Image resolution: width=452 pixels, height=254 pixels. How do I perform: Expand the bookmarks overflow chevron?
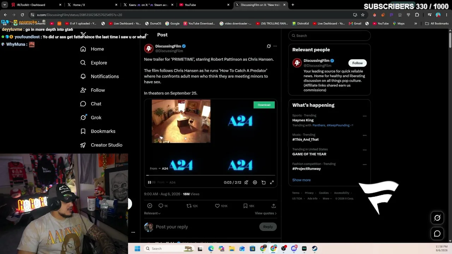[x=416, y=24]
